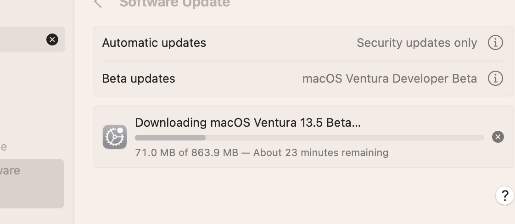Click the filled portion of download progress bar

coord(170,138)
